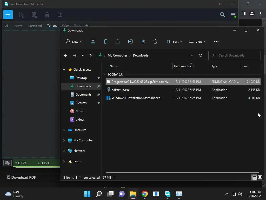
Task: Open the Windows Start menu
Action: pos(88,194)
